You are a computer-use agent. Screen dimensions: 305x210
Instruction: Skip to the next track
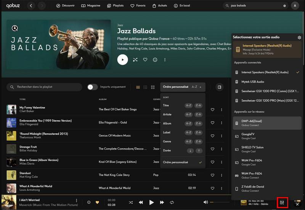[162, 202]
